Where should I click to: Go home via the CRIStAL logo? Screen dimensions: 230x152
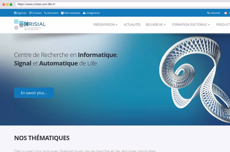pyautogui.click(x=30, y=25)
